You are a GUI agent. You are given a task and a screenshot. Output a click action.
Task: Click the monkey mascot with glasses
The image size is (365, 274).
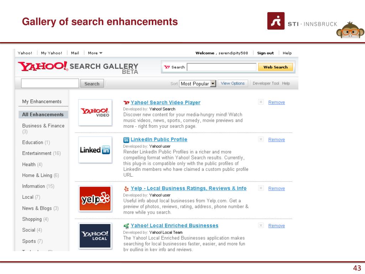tap(350, 30)
